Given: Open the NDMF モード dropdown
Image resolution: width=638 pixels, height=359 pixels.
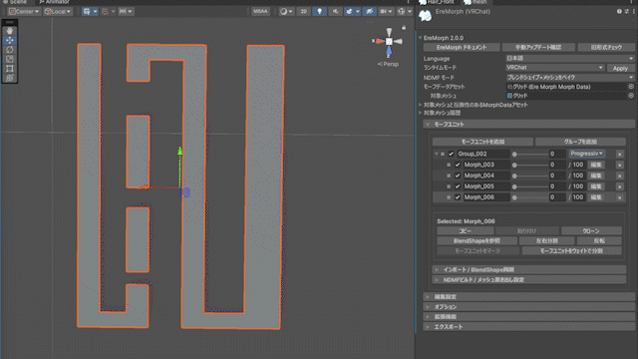Looking at the screenshot, I should 570,78.
